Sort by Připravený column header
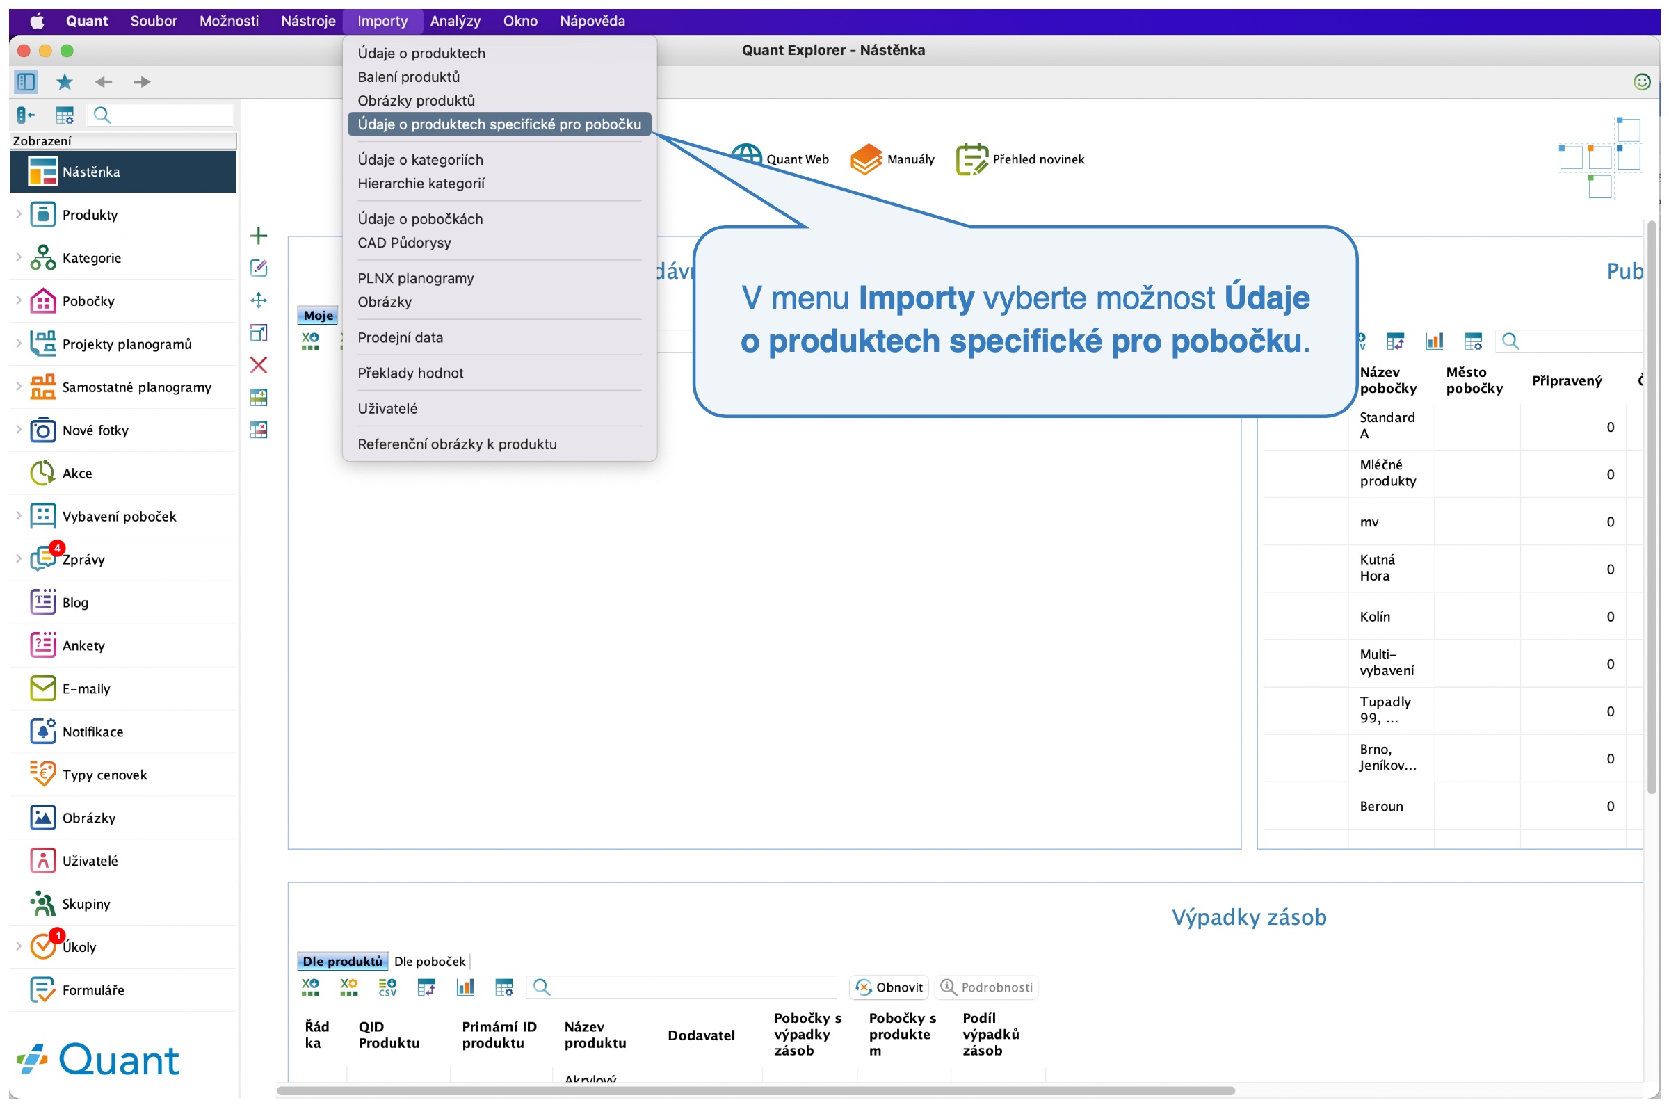This screenshot has height=1107, width=1669. tap(1567, 381)
